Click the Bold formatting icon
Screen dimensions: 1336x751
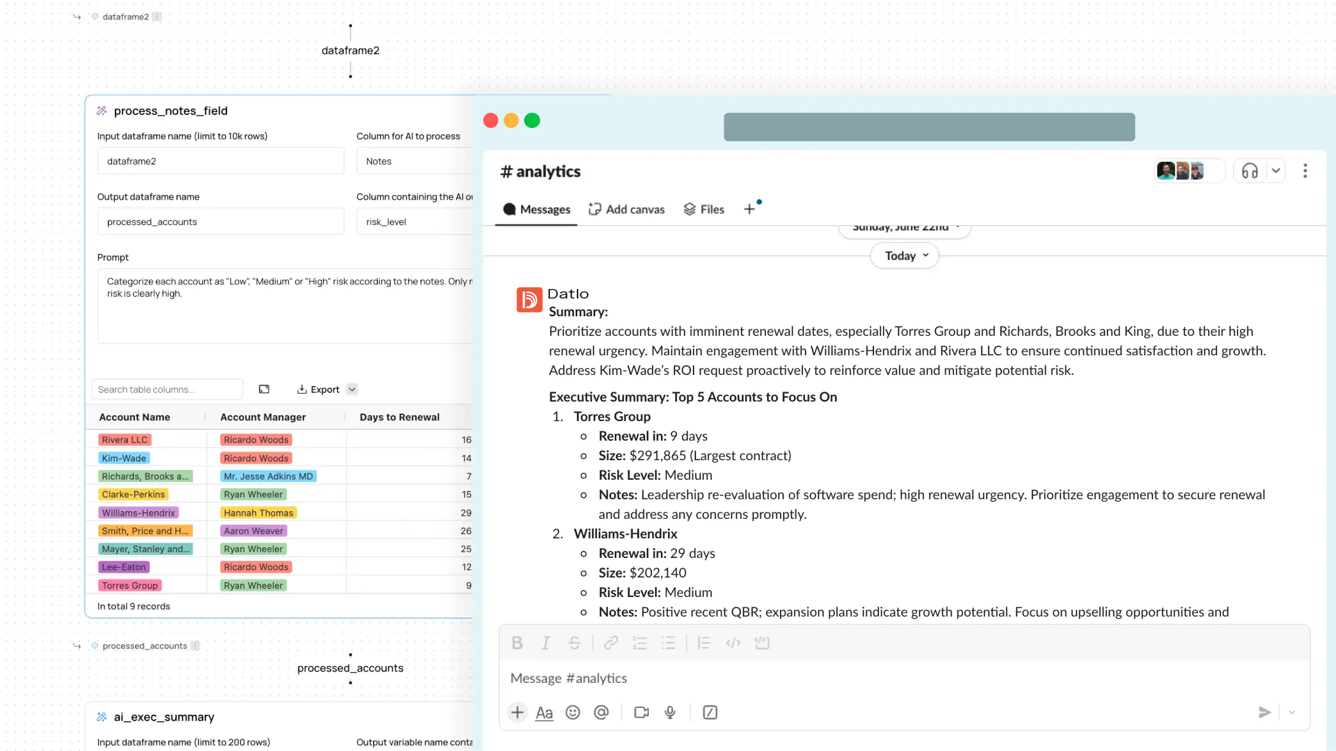click(517, 643)
